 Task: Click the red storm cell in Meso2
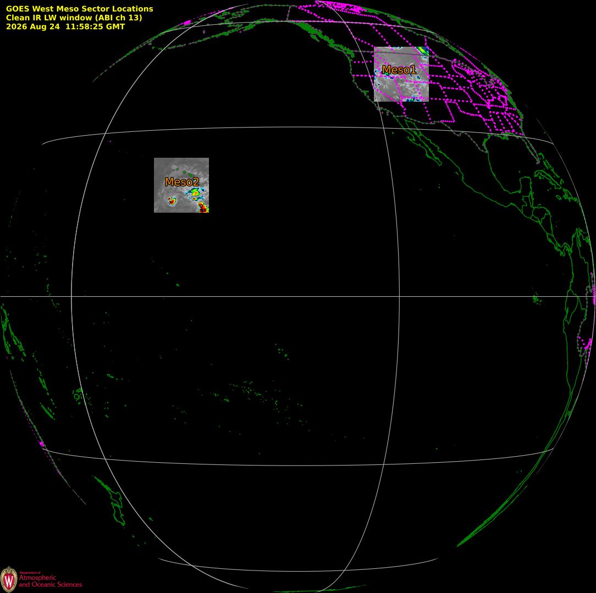(203, 207)
